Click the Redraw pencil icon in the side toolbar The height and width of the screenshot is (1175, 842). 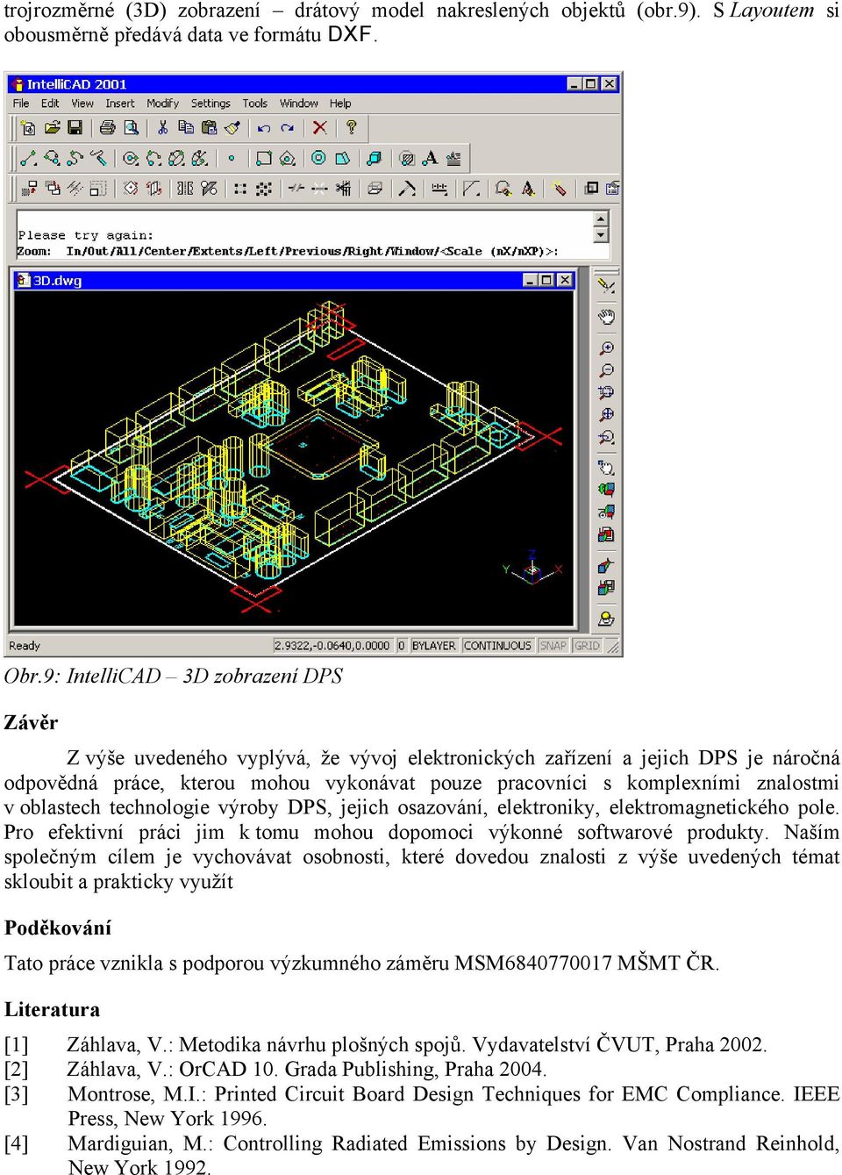pyautogui.click(x=606, y=284)
